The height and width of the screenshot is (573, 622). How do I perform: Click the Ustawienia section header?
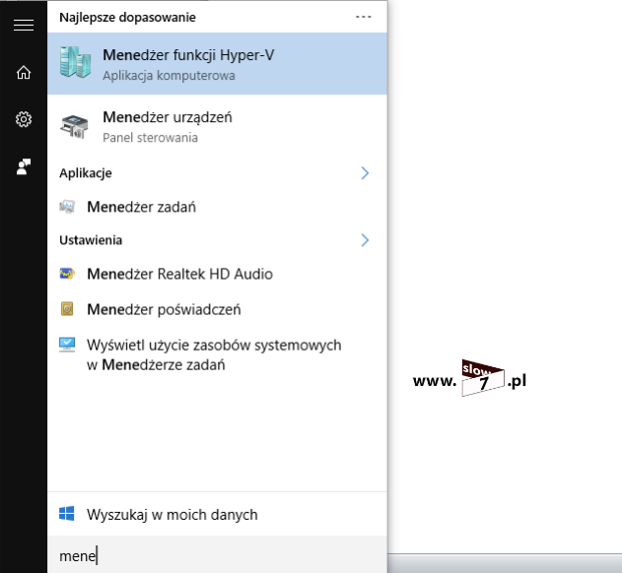[91, 240]
